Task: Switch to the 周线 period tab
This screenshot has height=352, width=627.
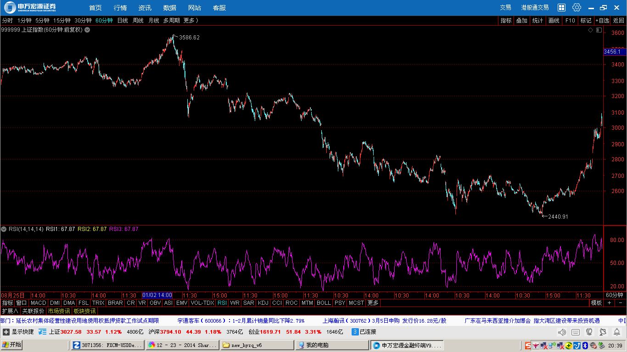Action: [138, 21]
